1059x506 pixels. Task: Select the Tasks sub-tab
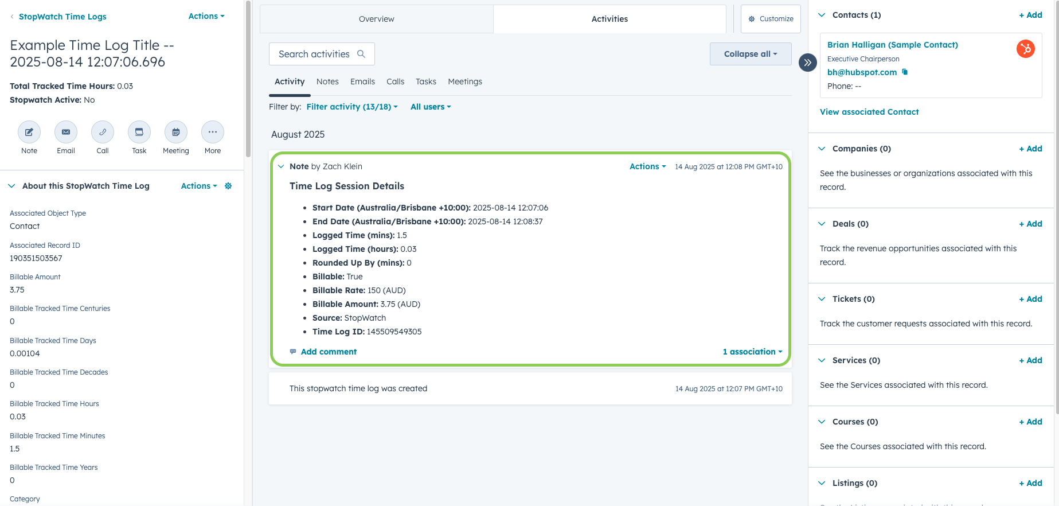(x=426, y=81)
